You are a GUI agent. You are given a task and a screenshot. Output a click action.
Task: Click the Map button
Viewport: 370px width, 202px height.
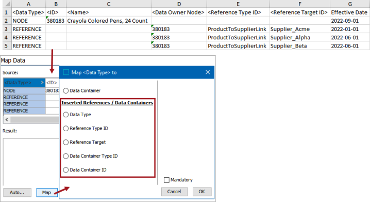tap(47, 192)
